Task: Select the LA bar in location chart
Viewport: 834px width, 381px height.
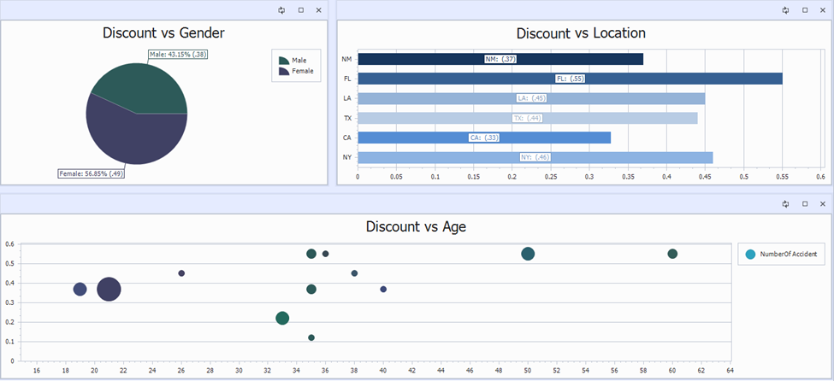Action: [531, 98]
